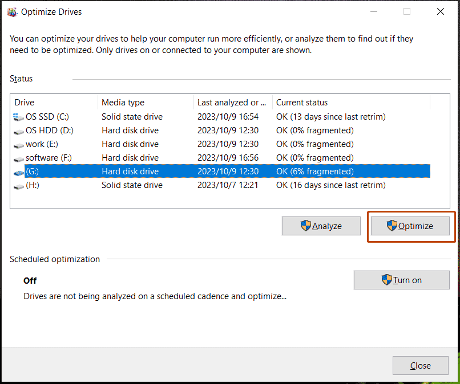
Task: Click 'Solid state drive' in the H: row
Action: [x=132, y=185]
